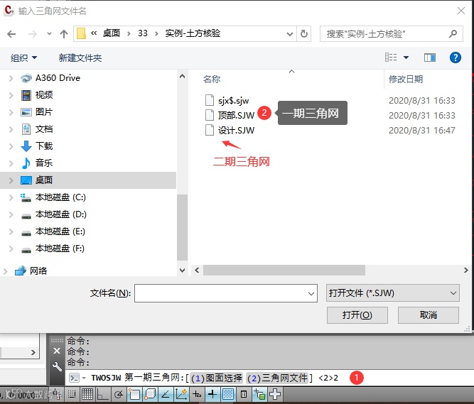Click 实例-土方核验 breadcrumb

(x=193, y=33)
